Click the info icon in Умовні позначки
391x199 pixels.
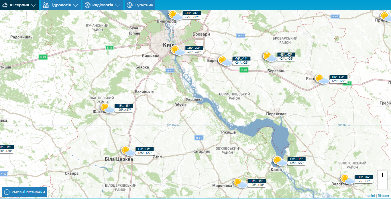tap(7, 192)
